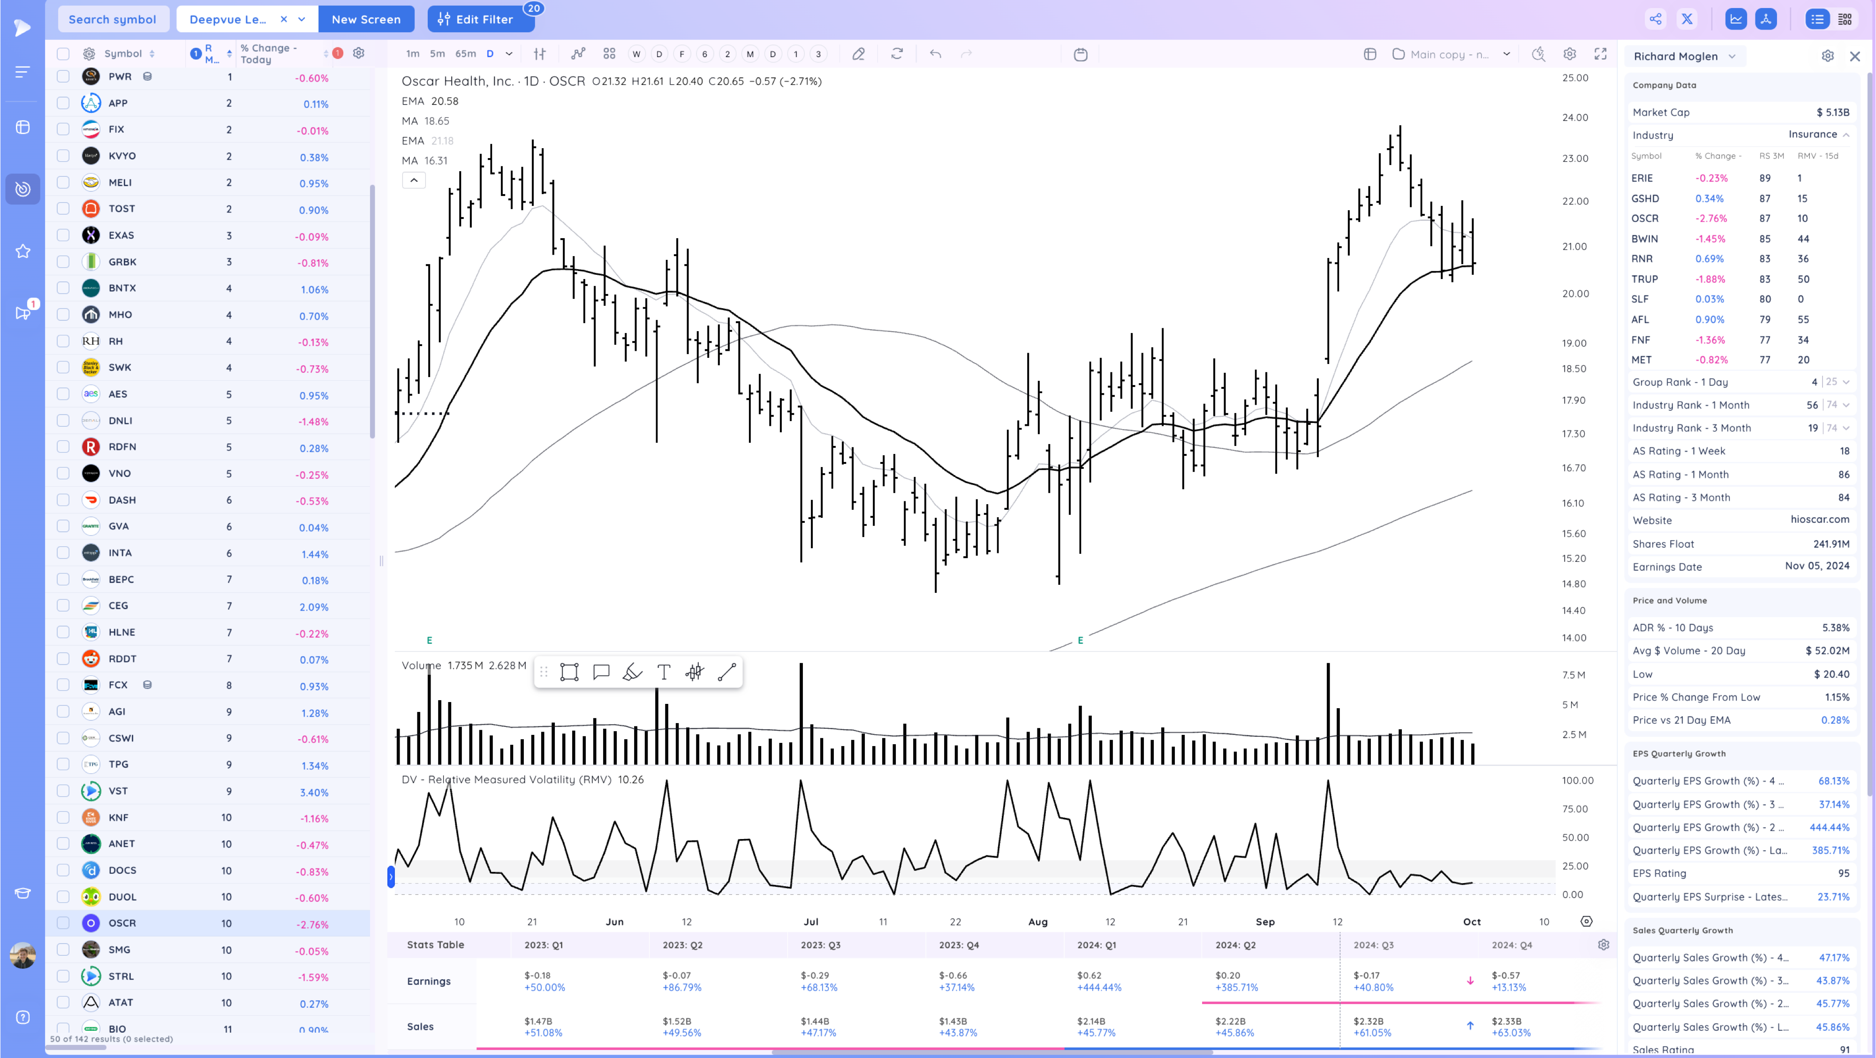Image resolution: width=1876 pixels, height=1058 pixels.
Task: Open the Richard Moglen panel dropdown
Action: pos(1732,56)
